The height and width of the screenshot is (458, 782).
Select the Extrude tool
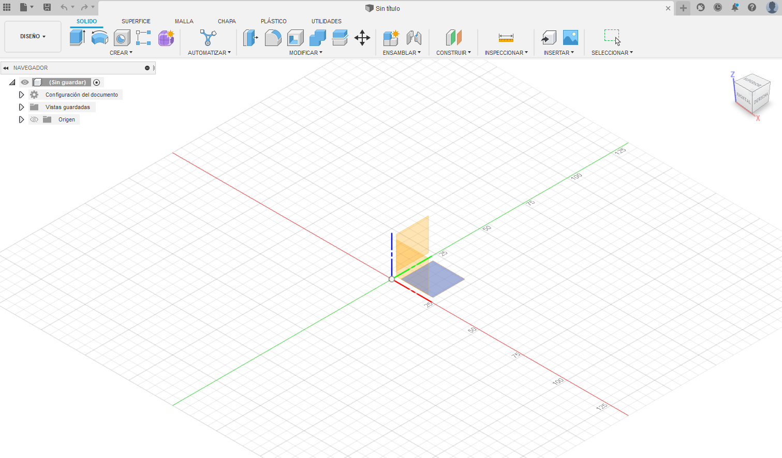tap(77, 38)
